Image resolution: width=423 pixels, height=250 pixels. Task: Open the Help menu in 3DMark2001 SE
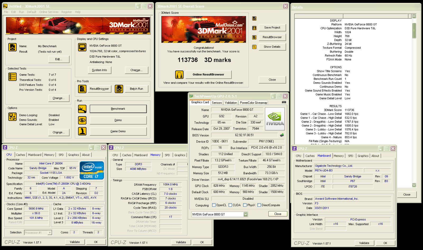click(x=78, y=12)
